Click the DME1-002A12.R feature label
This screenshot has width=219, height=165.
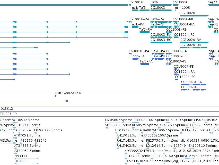pos(68,93)
